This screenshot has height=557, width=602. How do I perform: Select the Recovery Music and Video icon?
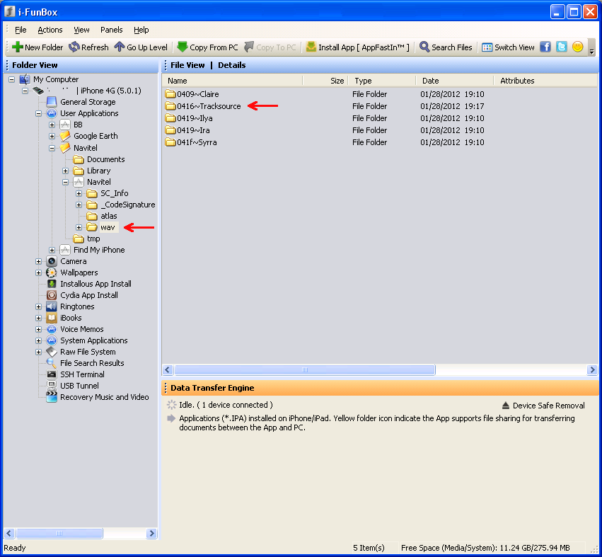point(52,397)
